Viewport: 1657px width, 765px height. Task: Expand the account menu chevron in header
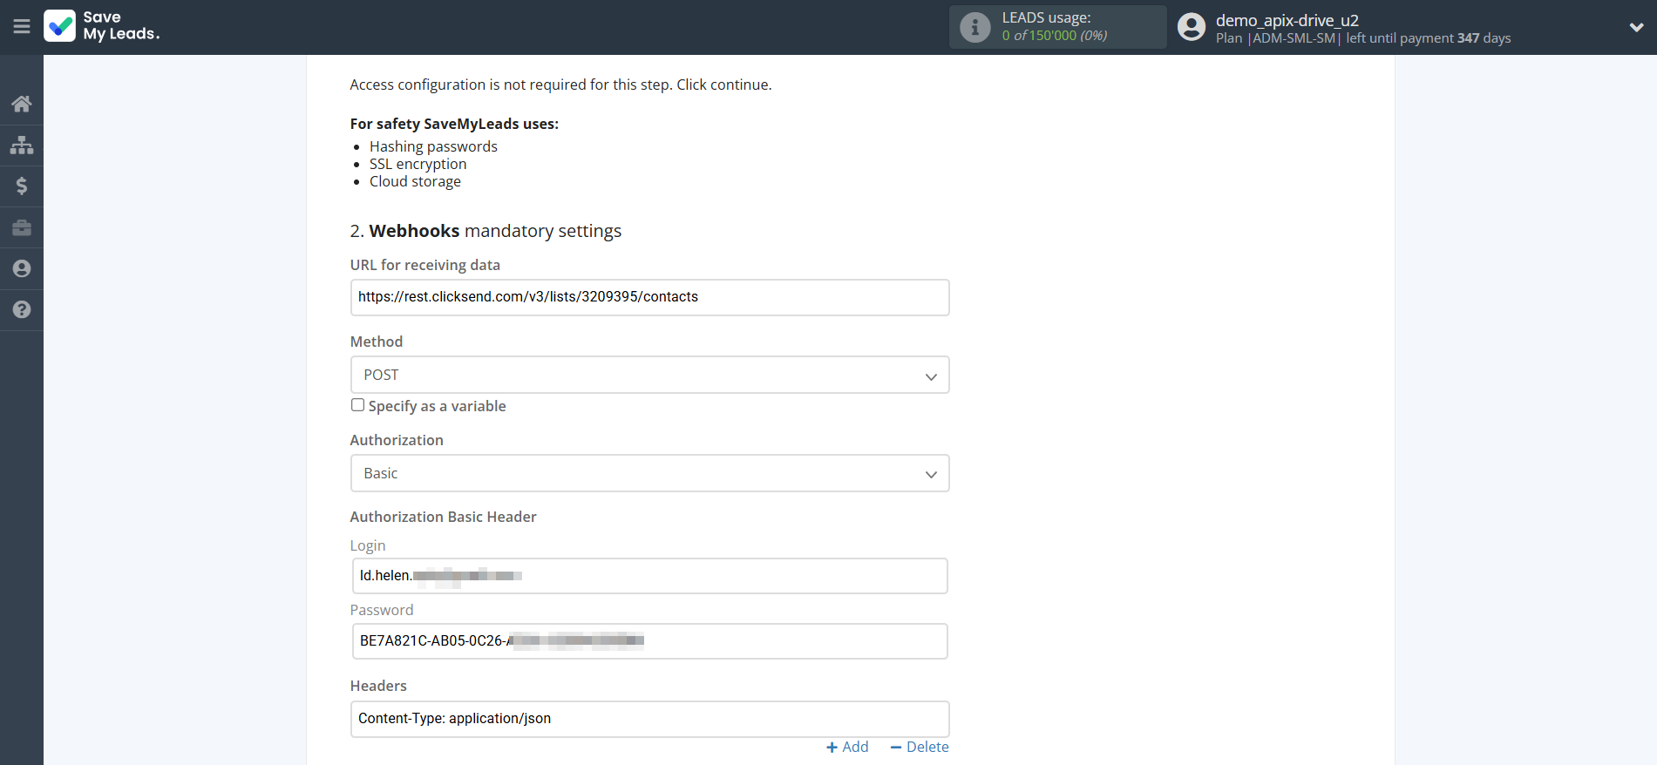coord(1636,27)
